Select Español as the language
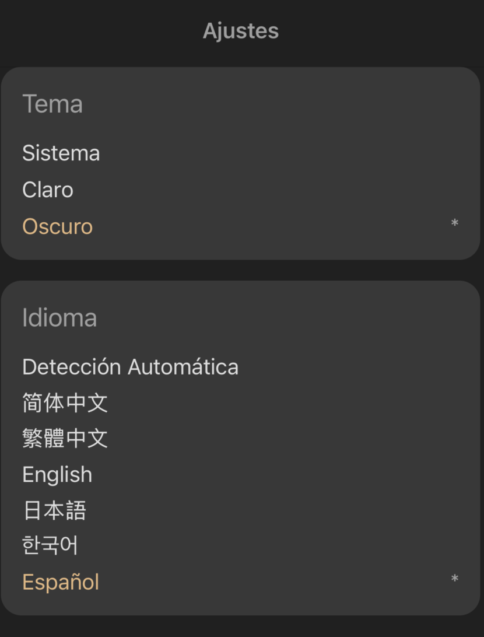This screenshot has width=484, height=637. click(61, 582)
